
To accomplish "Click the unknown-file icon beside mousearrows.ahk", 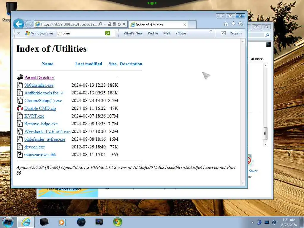I will click(20, 154).
